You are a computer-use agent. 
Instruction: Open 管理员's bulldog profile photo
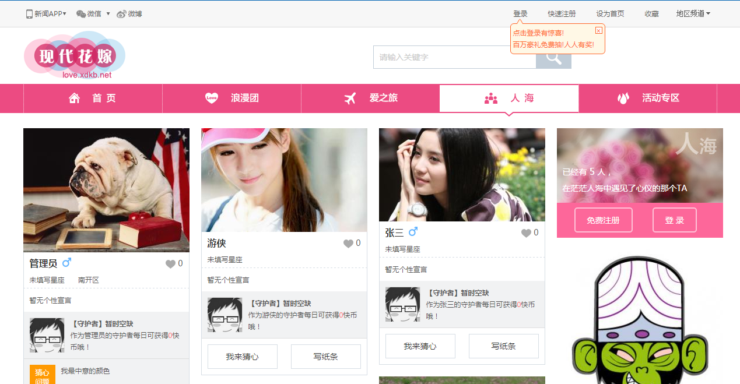point(106,190)
